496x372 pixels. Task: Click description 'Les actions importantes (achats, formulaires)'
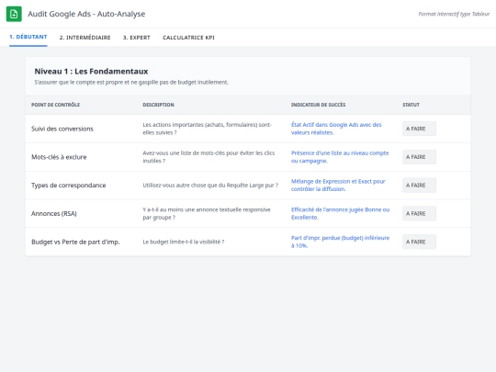click(207, 129)
